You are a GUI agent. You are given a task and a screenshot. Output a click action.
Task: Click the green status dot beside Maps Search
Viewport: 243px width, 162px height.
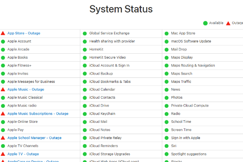click(x=166, y=74)
